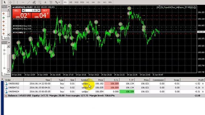
Task: Switch chart to M1 timeframe
Action: [65, 2]
